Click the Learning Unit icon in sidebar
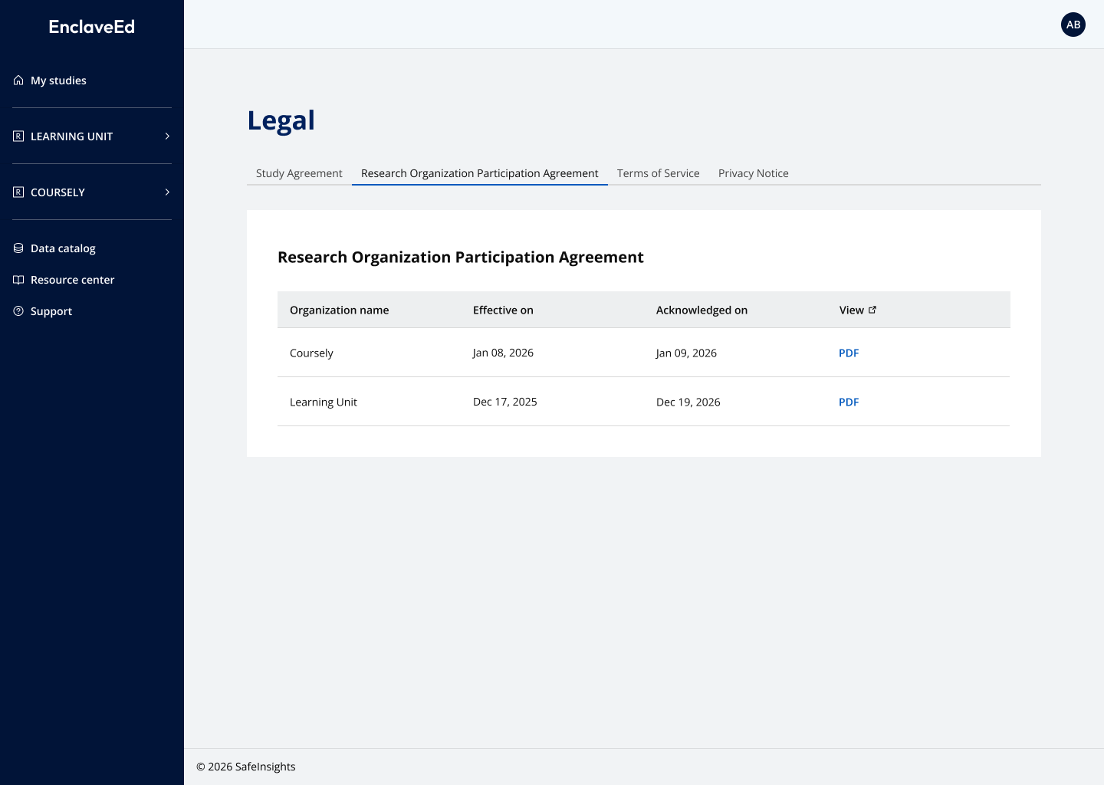The width and height of the screenshot is (1104, 785). pos(18,136)
